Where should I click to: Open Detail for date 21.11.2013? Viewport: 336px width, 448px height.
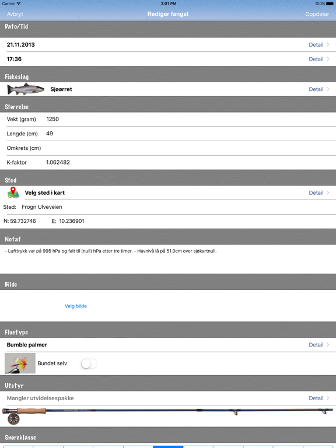(x=319, y=44)
